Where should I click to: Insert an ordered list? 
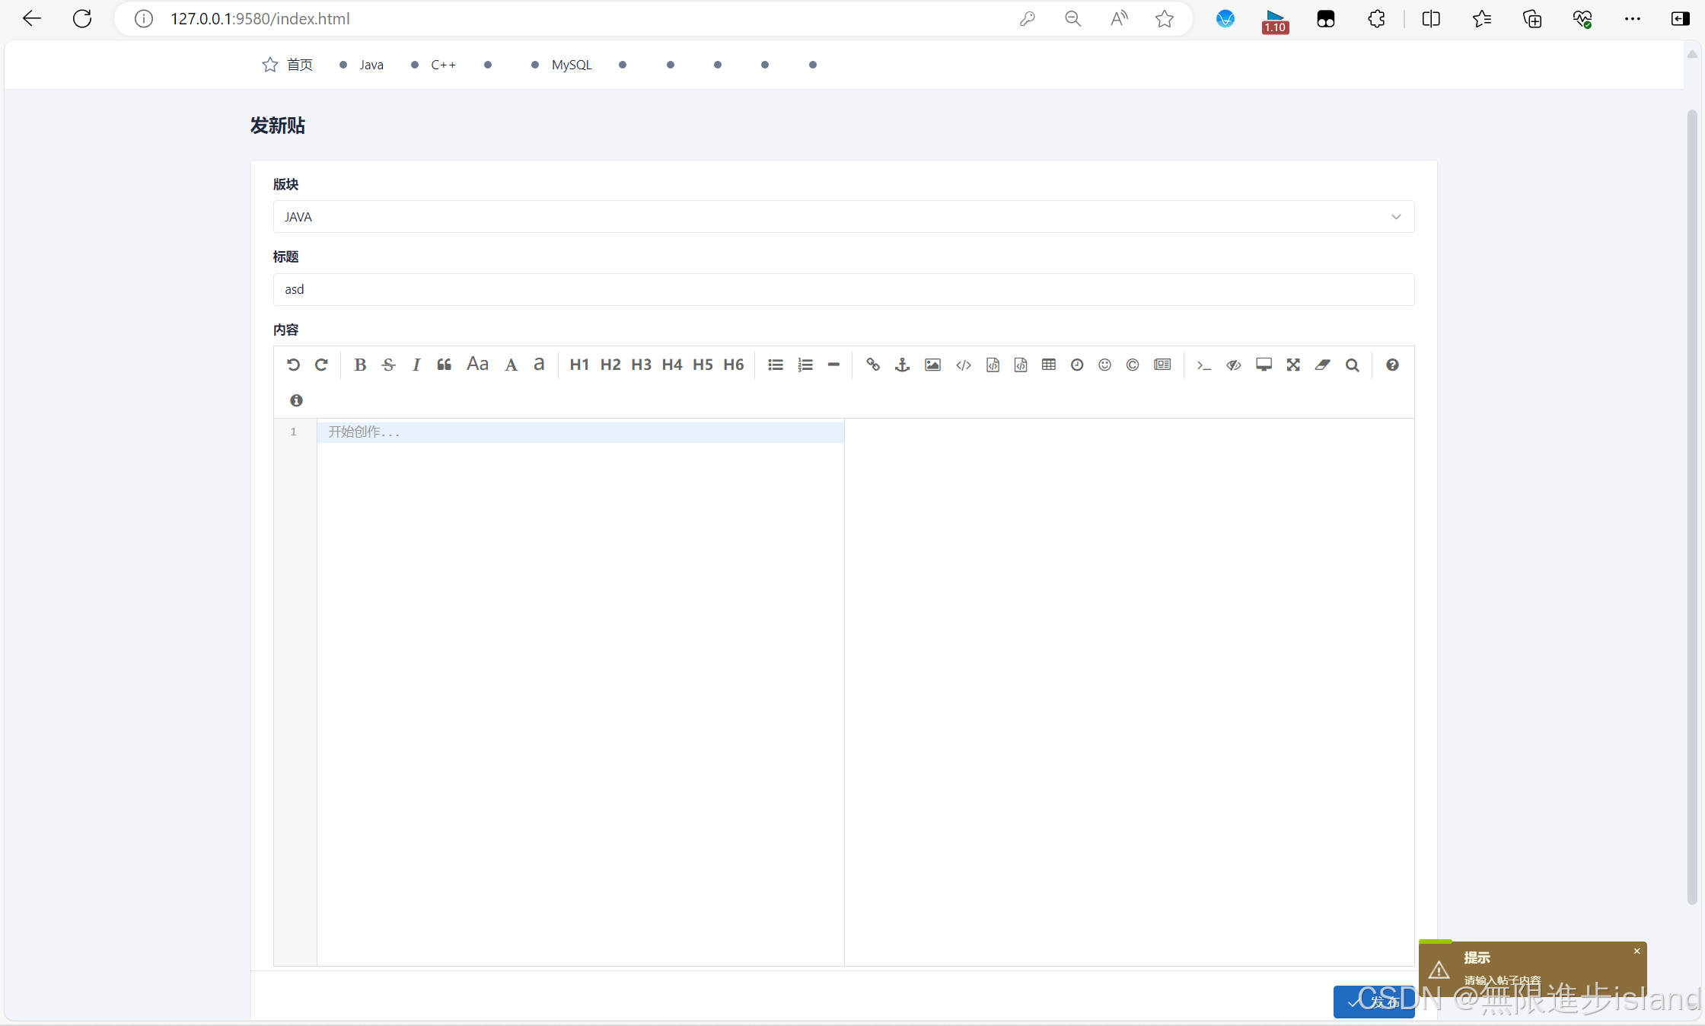tap(805, 365)
